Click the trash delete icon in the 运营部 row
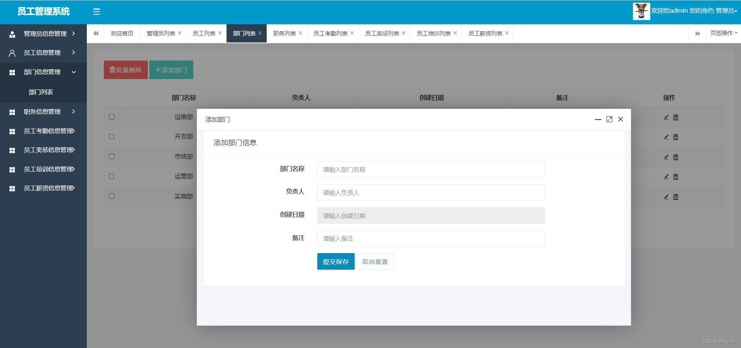Viewport: 741px width, 348px height. point(675,177)
